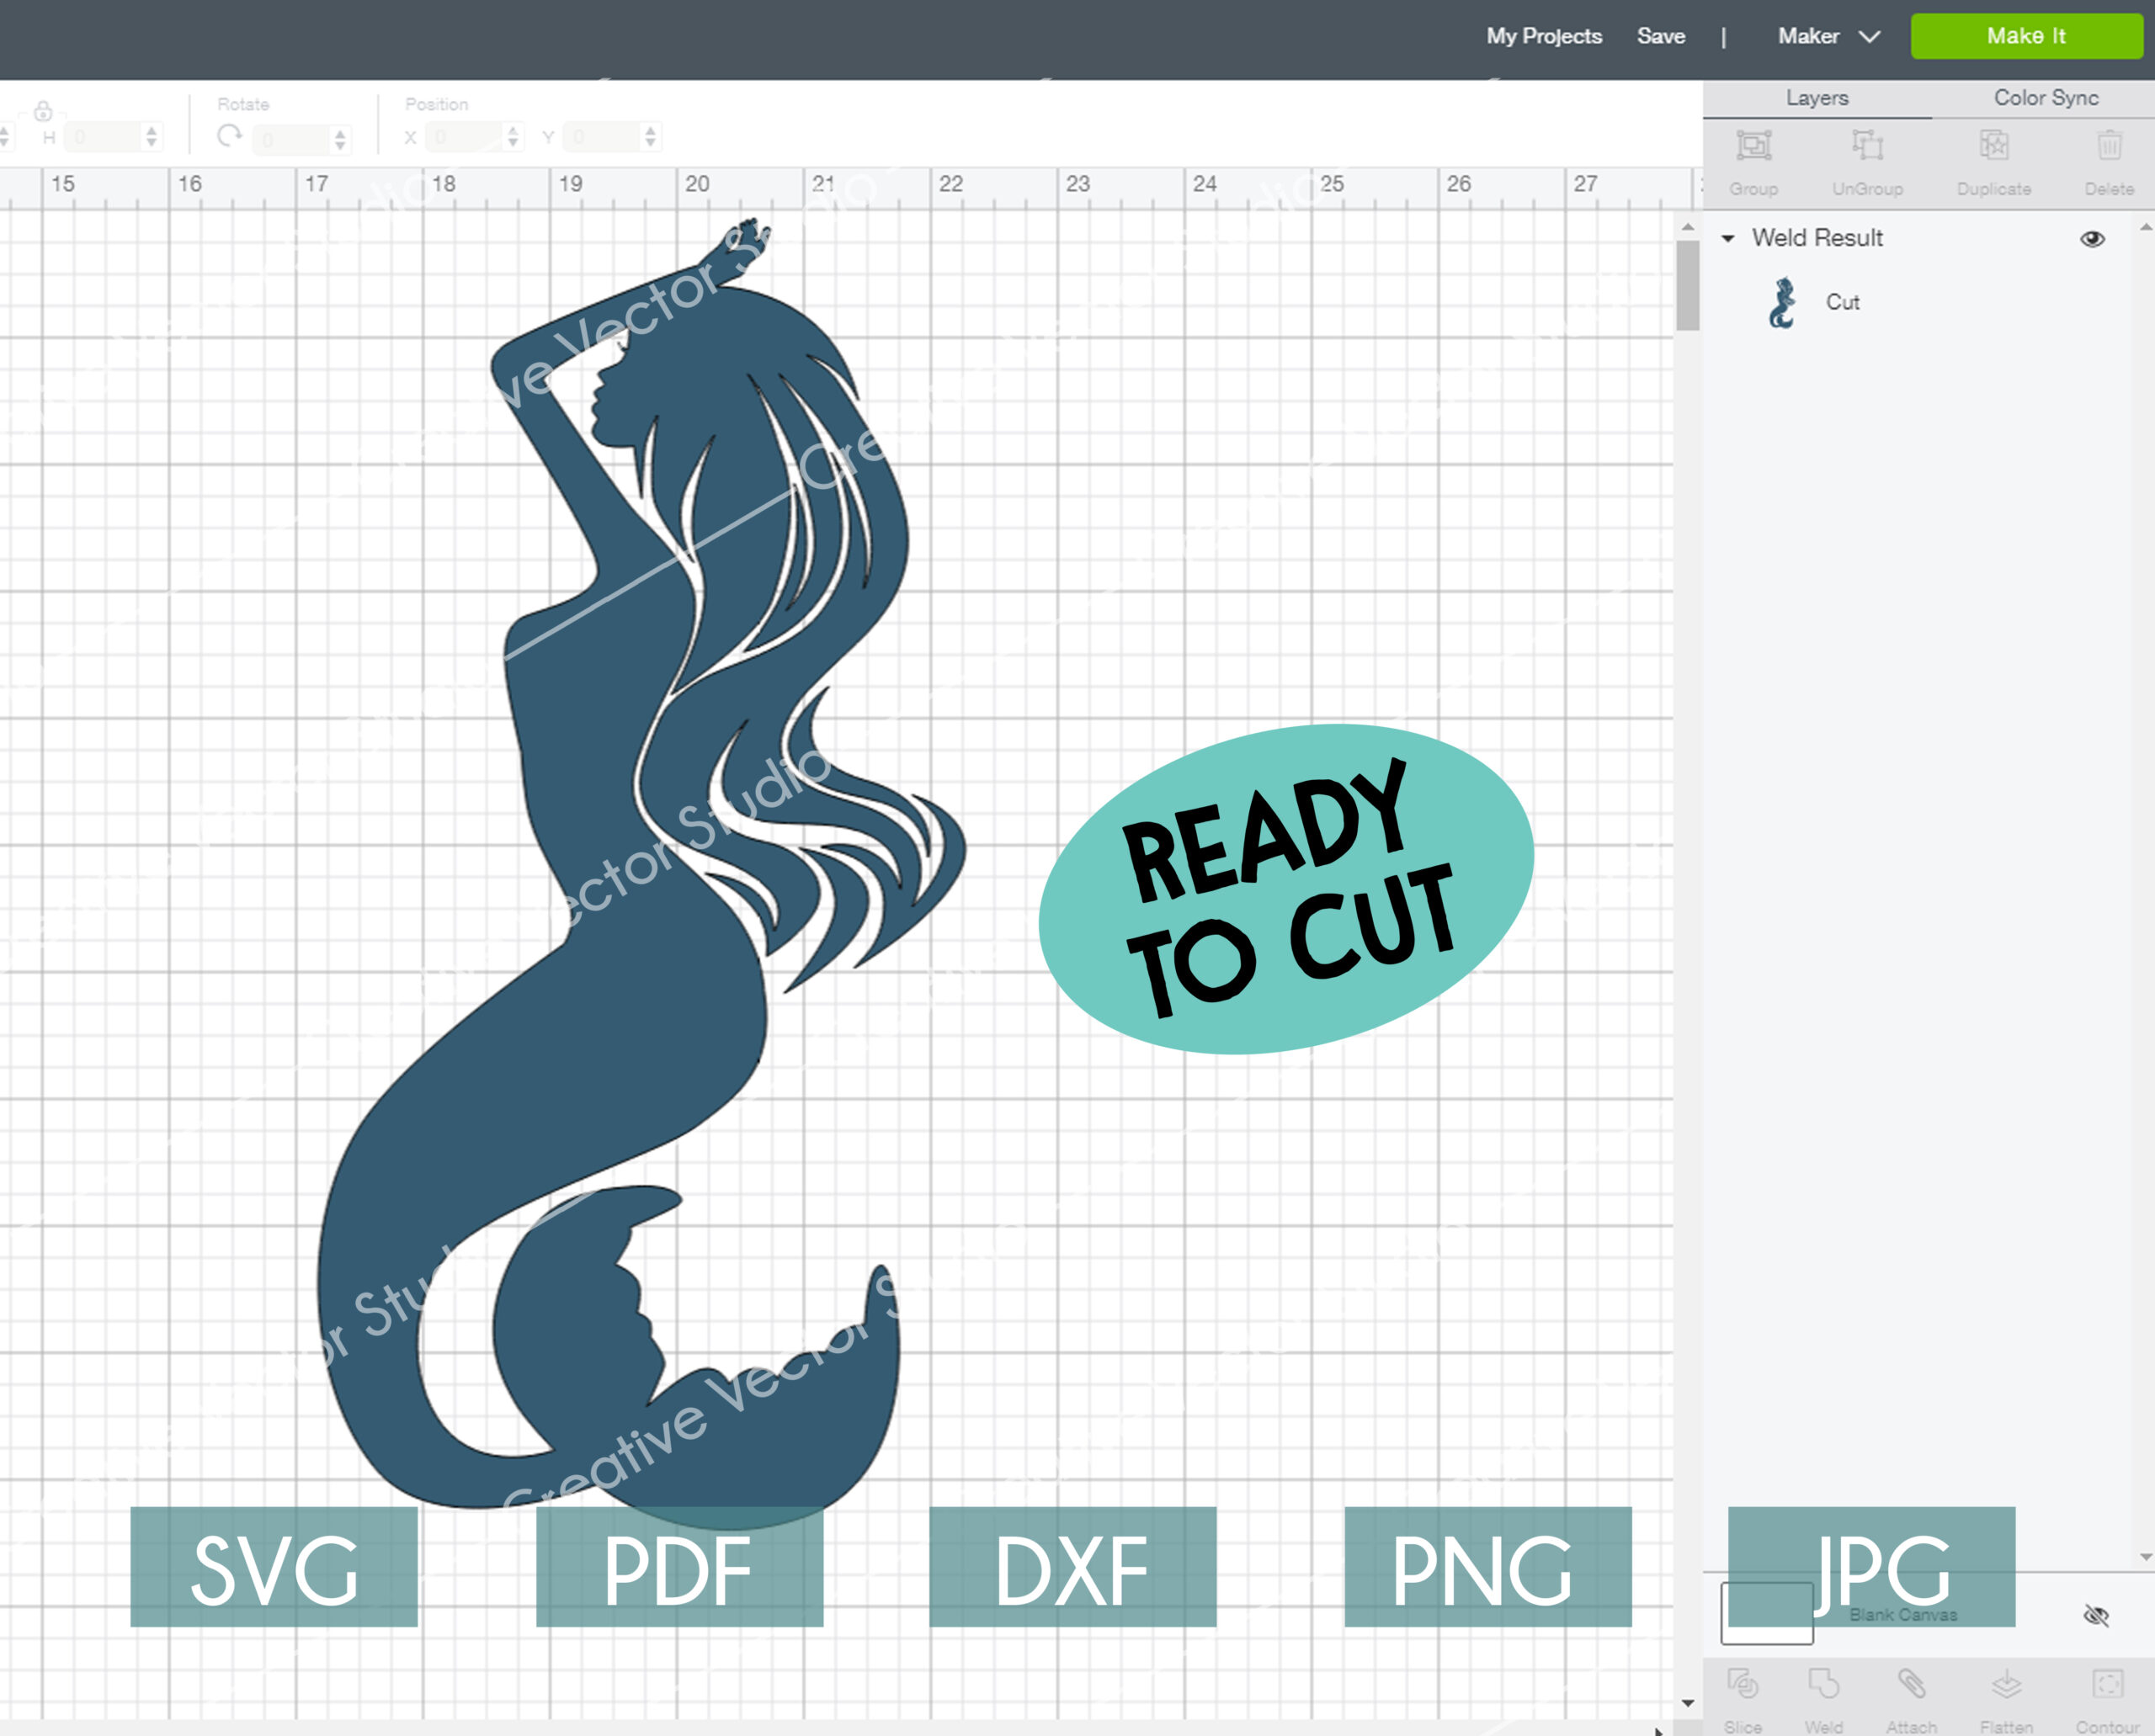Click the size lock icon
This screenshot has height=1736, width=2155.
[x=43, y=110]
